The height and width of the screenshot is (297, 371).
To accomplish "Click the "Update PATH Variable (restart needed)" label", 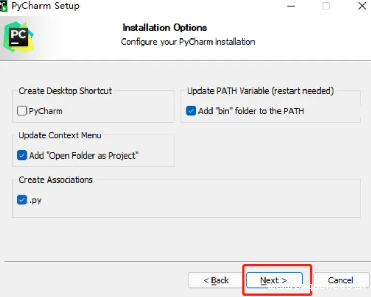I will point(260,91).
